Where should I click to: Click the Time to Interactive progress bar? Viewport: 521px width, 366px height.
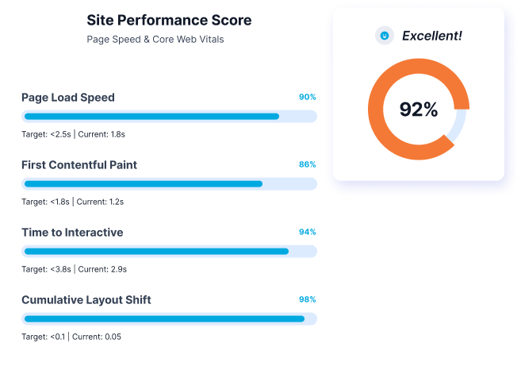(169, 252)
